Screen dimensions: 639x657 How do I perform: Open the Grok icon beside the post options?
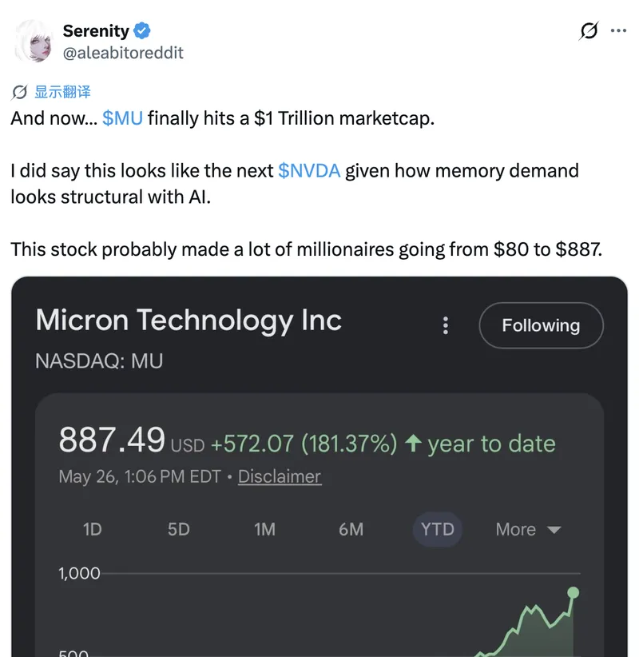(x=589, y=30)
